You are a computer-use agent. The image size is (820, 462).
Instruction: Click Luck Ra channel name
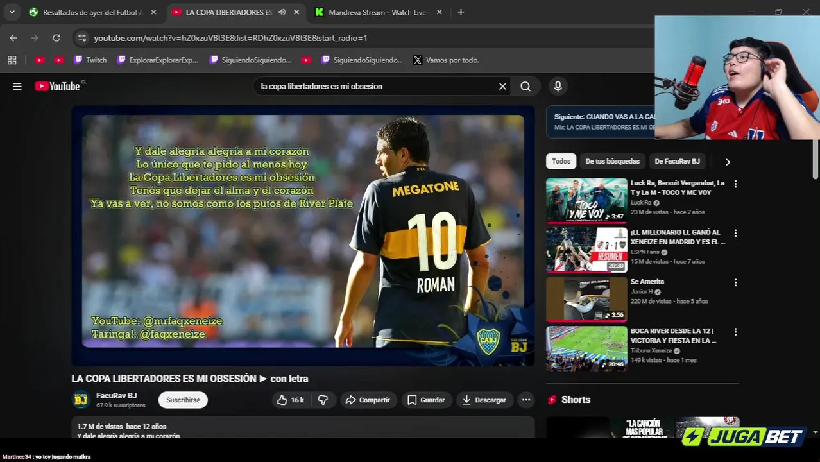tap(640, 203)
